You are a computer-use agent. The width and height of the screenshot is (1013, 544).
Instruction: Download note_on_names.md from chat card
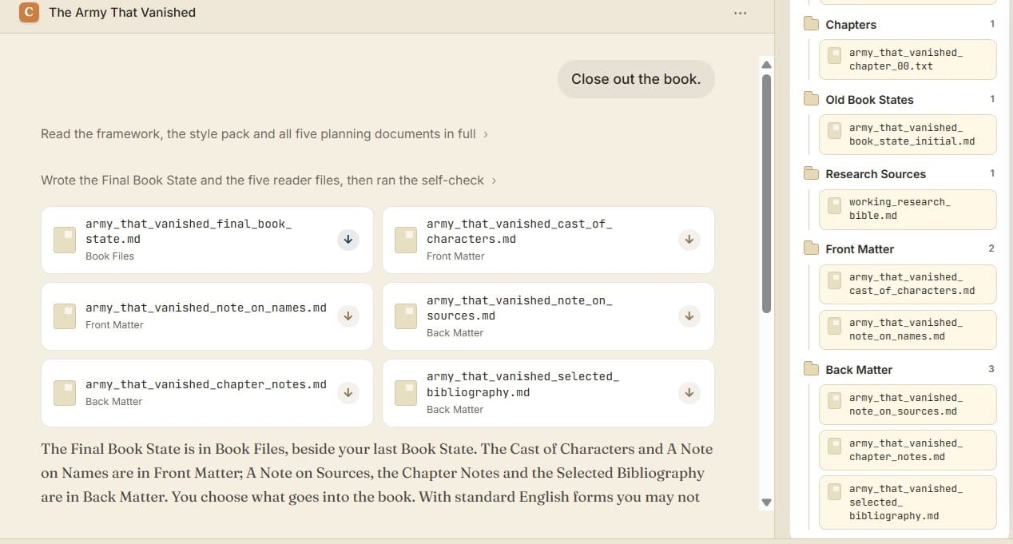(x=348, y=316)
